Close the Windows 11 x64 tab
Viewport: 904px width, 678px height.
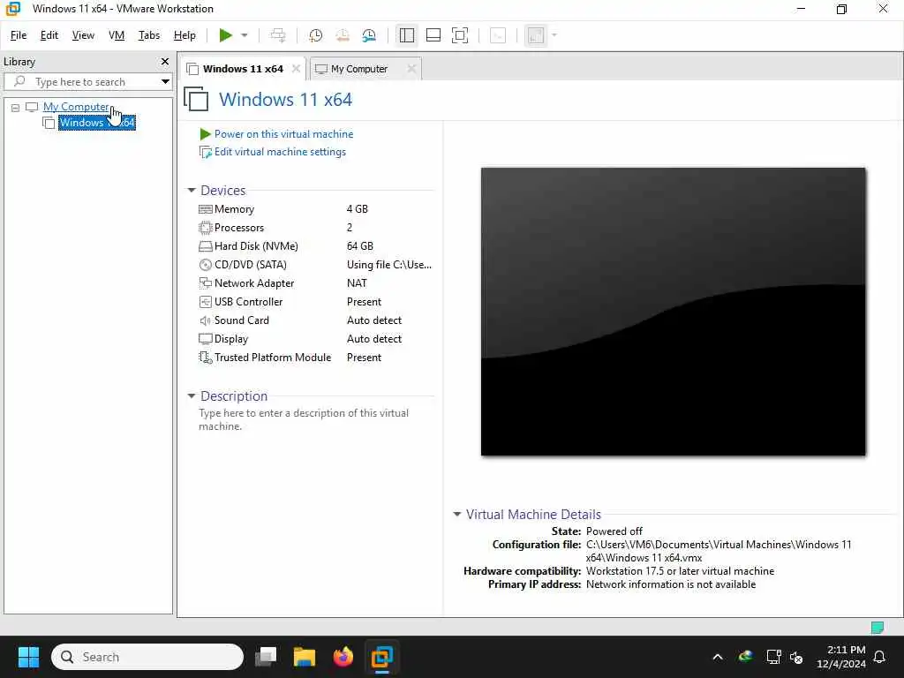297,69
